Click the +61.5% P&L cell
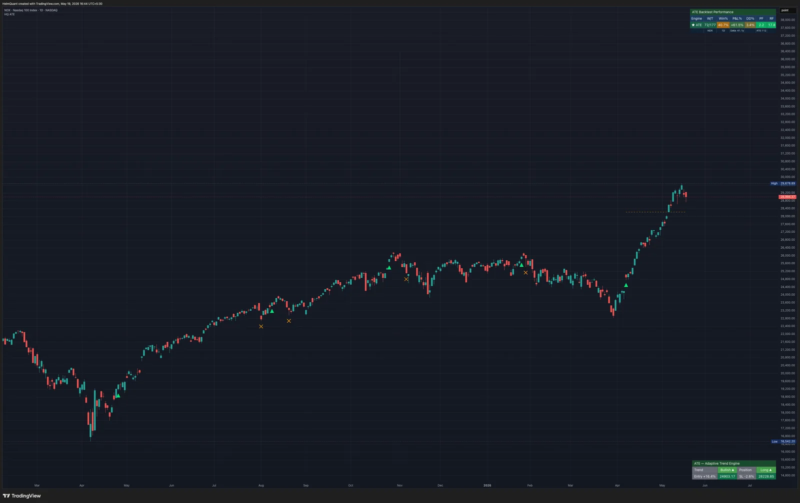 [x=737, y=25]
